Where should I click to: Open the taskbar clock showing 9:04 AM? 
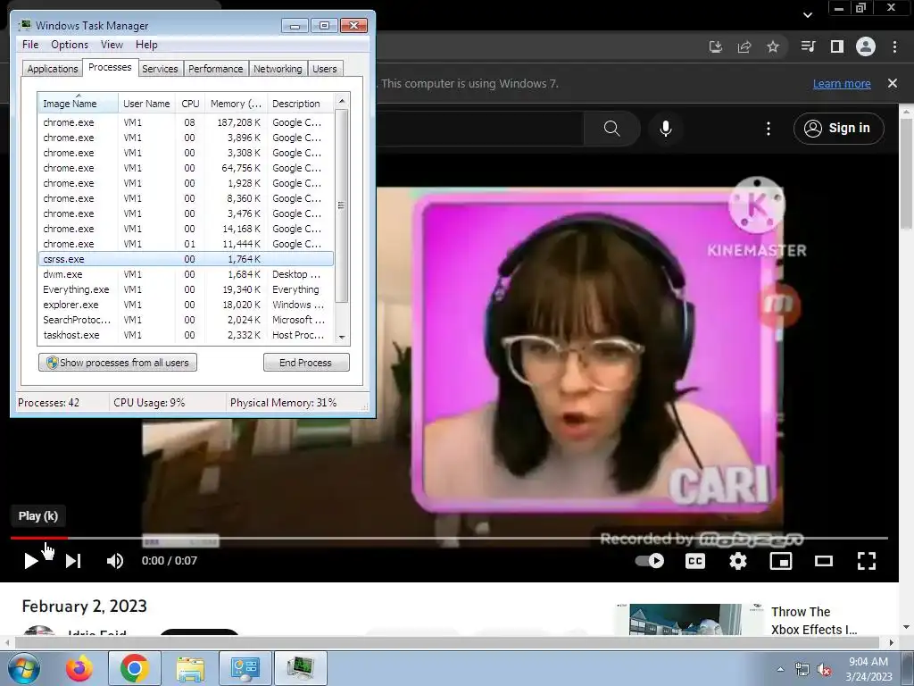pos(869,669)
